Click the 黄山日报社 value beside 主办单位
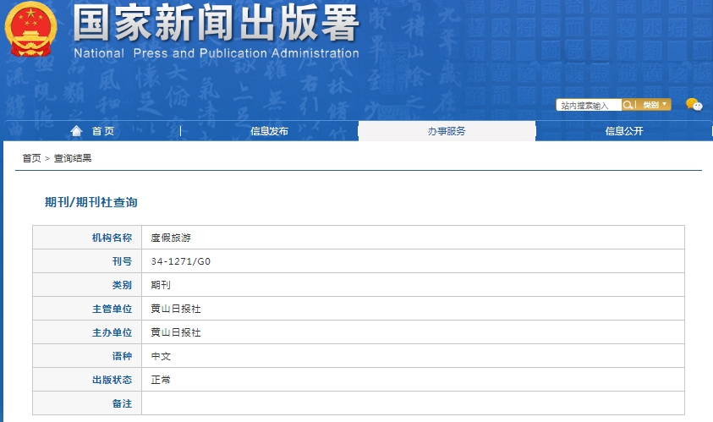This screenshot has width=713, height=422. (x=176, y=332)
